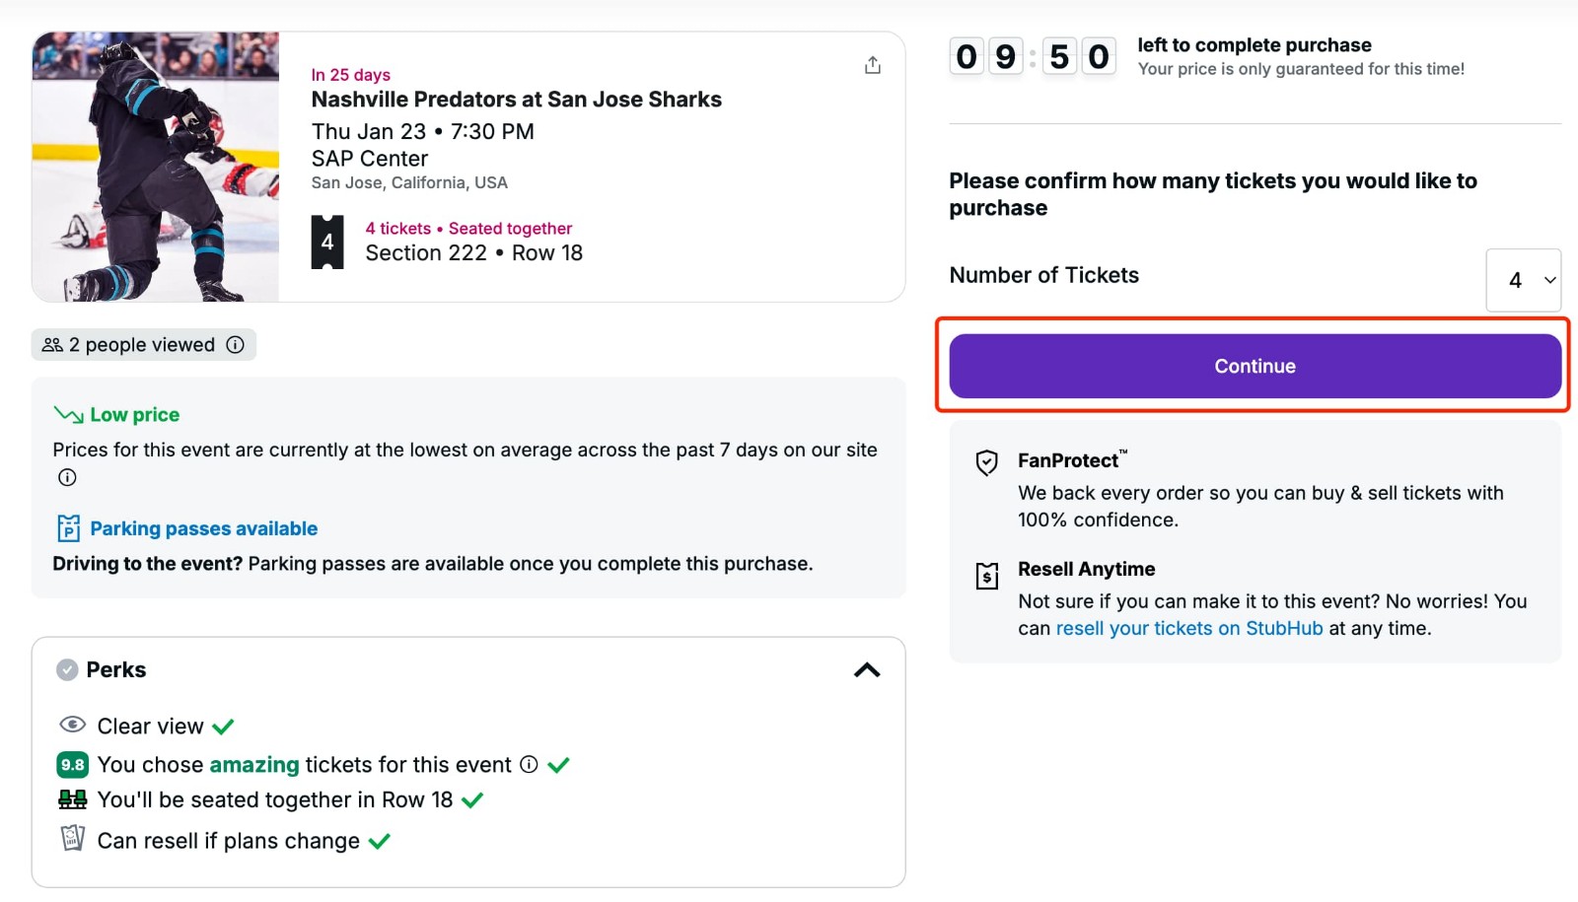Click the low price info icon
The image size is (1578, 902).
coord(66,477)
